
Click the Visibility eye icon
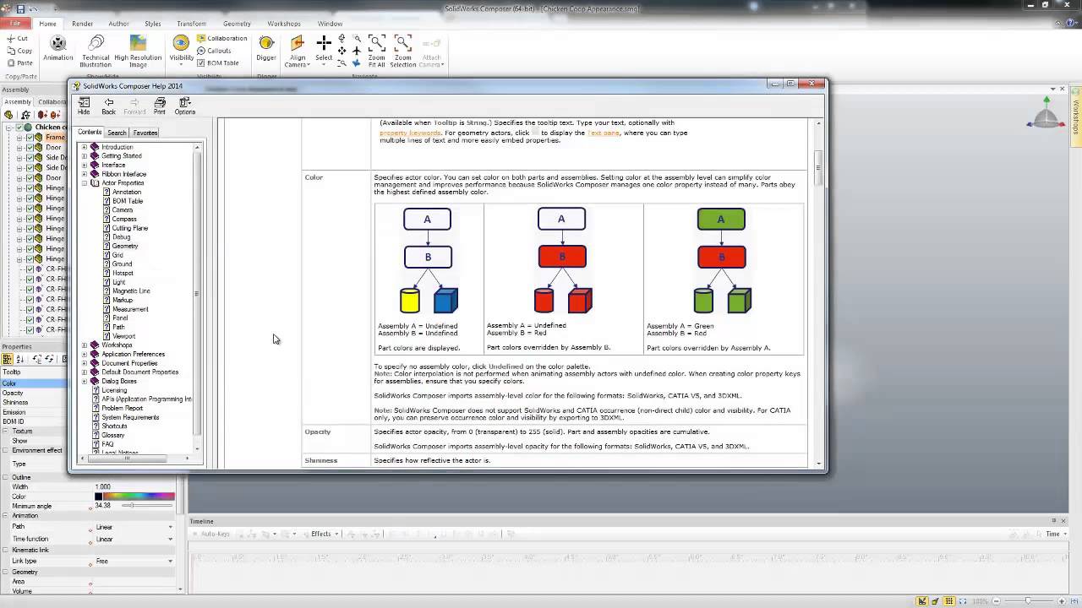pos(181,42)
